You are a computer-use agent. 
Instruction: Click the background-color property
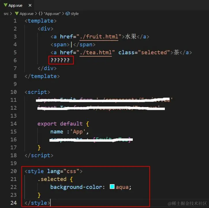click(76, 187)
